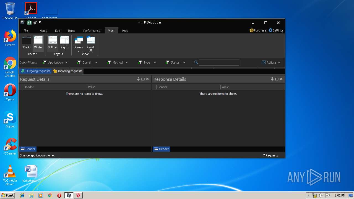Select the Outgoing requests tab
The height and width of the screenshot is (199, 354).
35,71
